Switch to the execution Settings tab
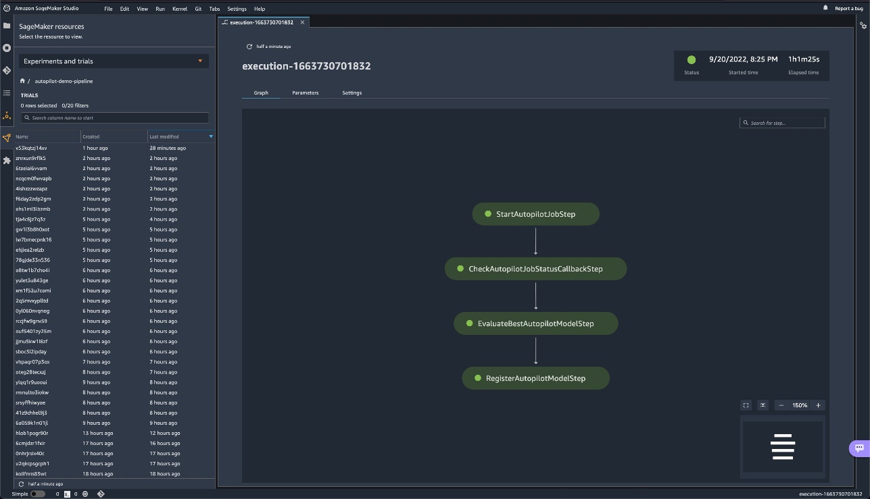870x499 pixels. (x=352, y=93)
